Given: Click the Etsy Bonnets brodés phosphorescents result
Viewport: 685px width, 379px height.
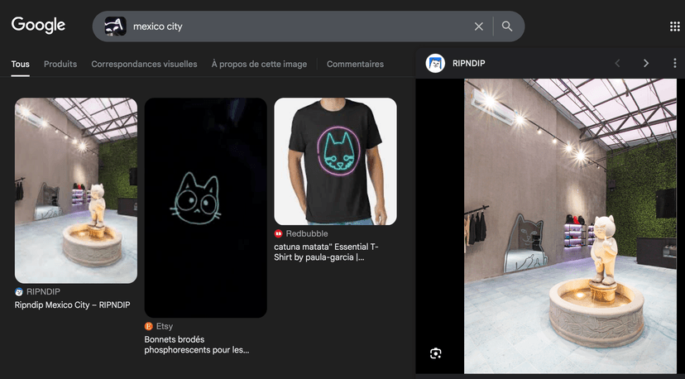Looking at the screenshot, I should coord(197,344).
